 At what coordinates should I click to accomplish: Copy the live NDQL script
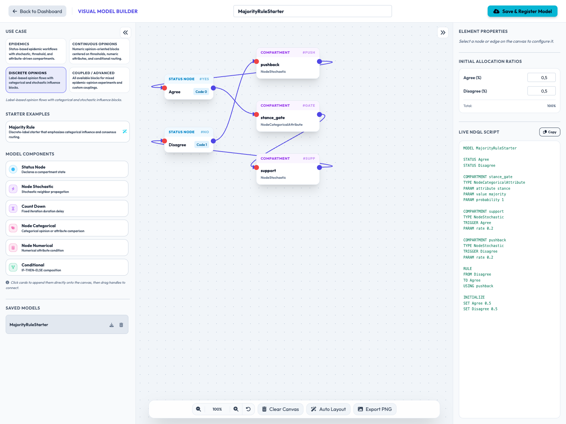[550, 132]
